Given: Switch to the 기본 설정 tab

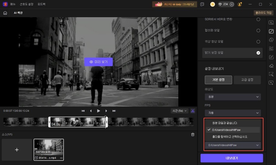Looking at the screenshot, I should [x=218, y=80].
